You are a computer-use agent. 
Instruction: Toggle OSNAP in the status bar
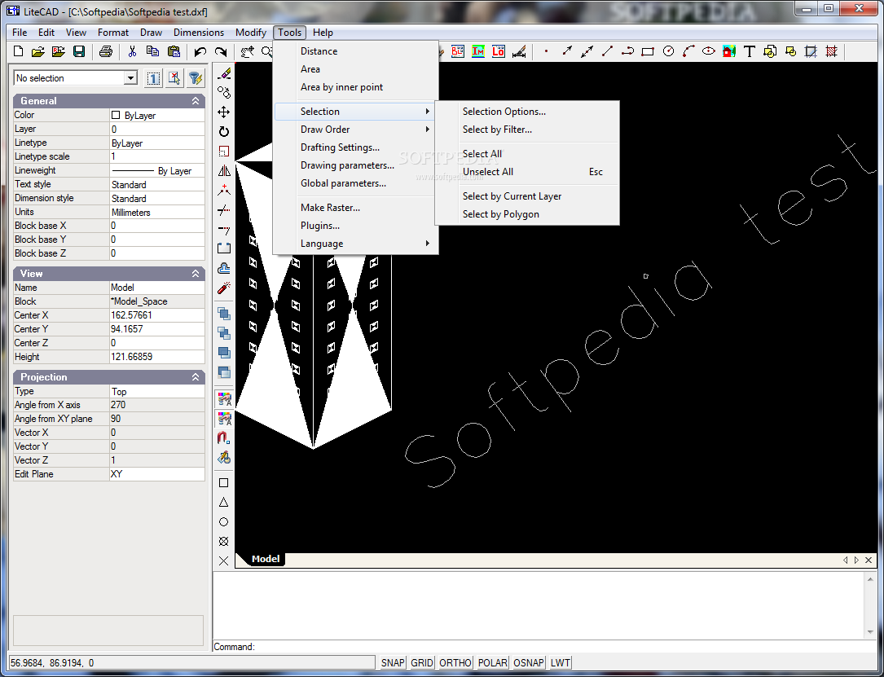click(528, 663)
